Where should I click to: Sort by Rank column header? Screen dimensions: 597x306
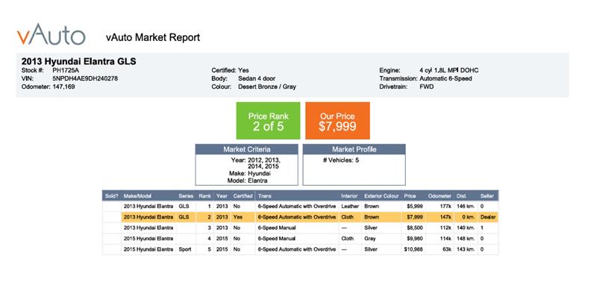[x=204, y=196]
